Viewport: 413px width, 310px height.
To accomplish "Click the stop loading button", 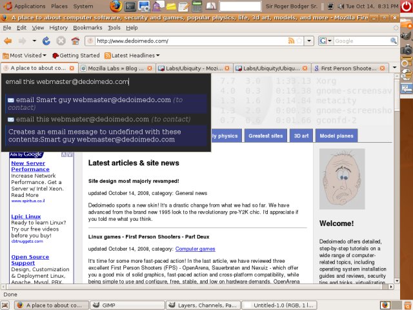I will click(x=61, y=41).
